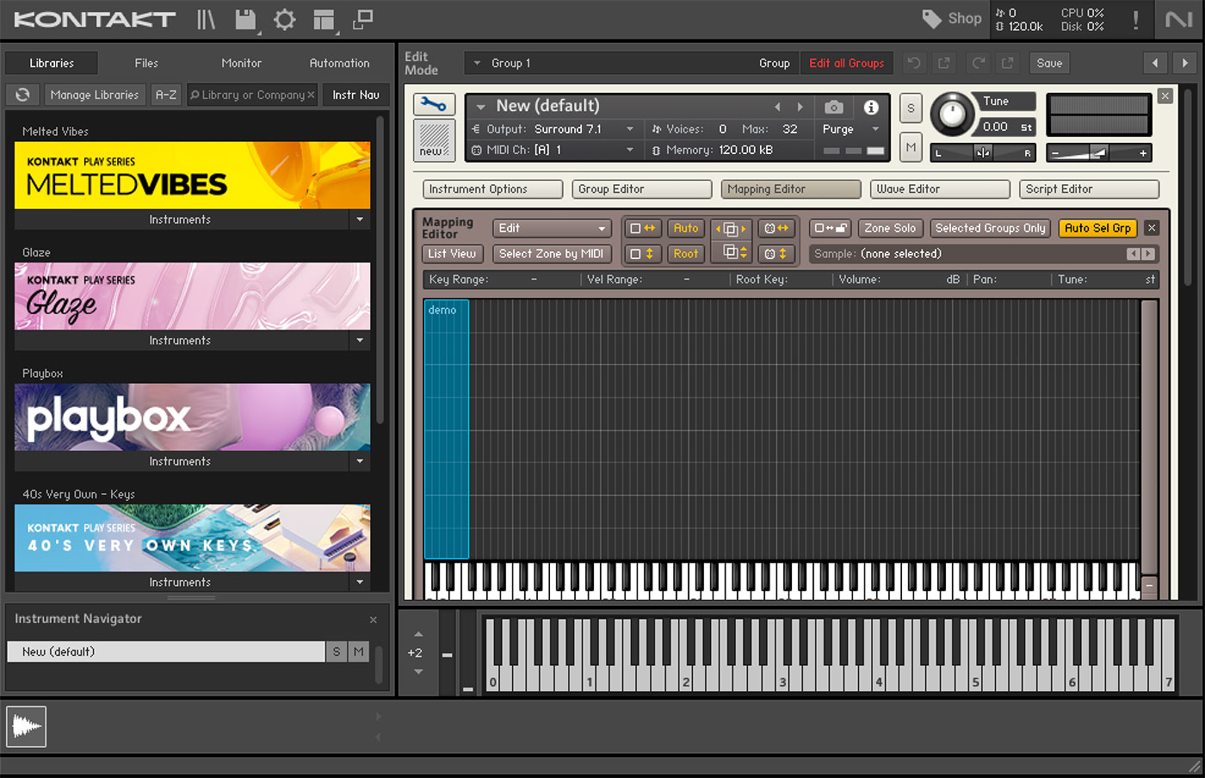Click set velocity range via MIDI icon
The image size is (1205, 778).
pyautogui.click(x=776, y=254)
